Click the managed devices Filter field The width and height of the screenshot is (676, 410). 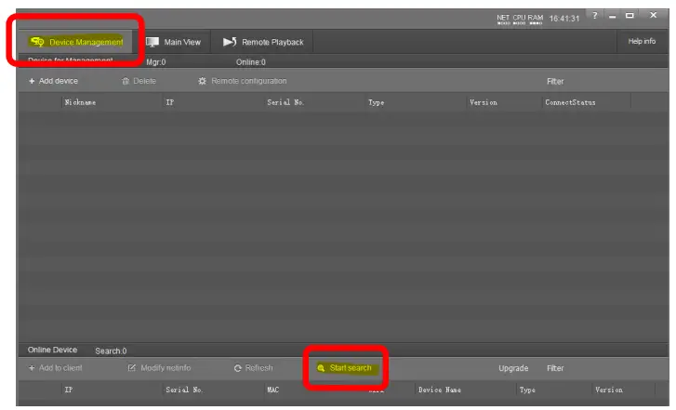pyautogui.click(x=555, y=82)
